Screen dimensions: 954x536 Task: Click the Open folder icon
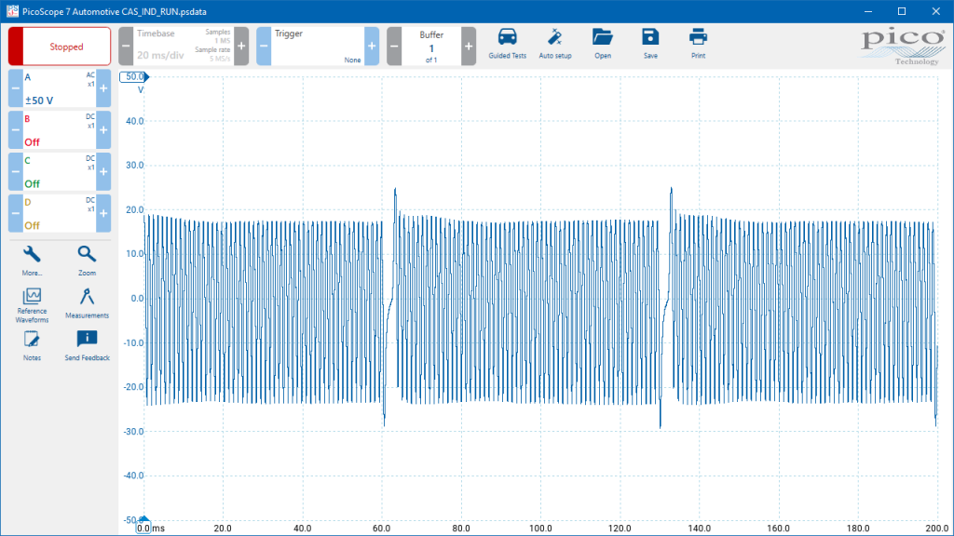click(603, 45)
